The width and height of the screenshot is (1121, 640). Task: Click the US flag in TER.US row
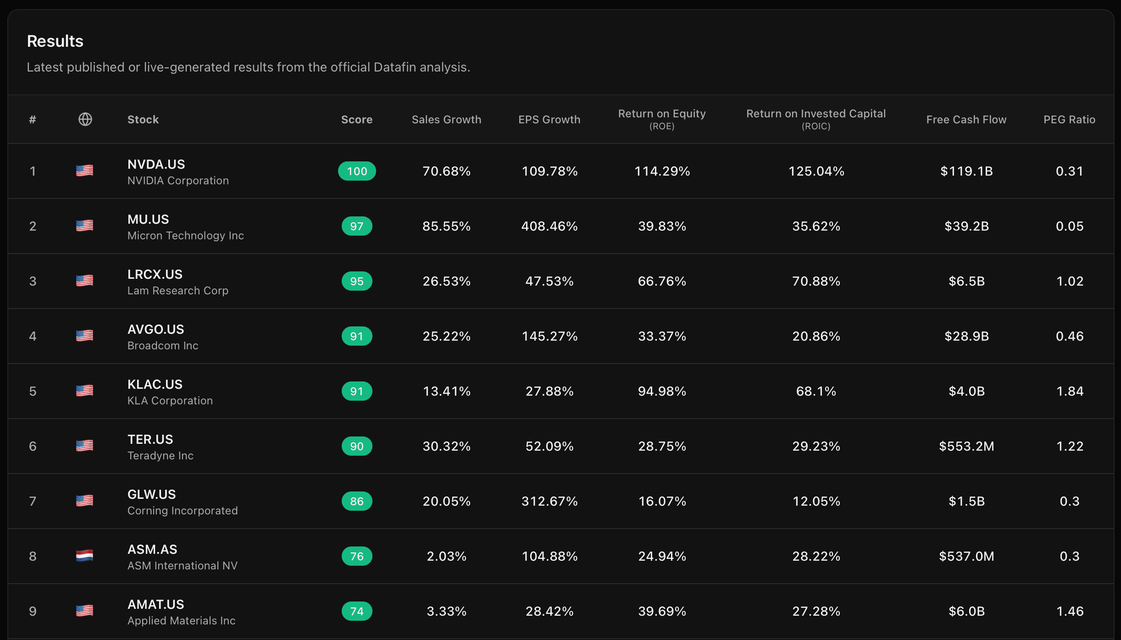(84, 446)
